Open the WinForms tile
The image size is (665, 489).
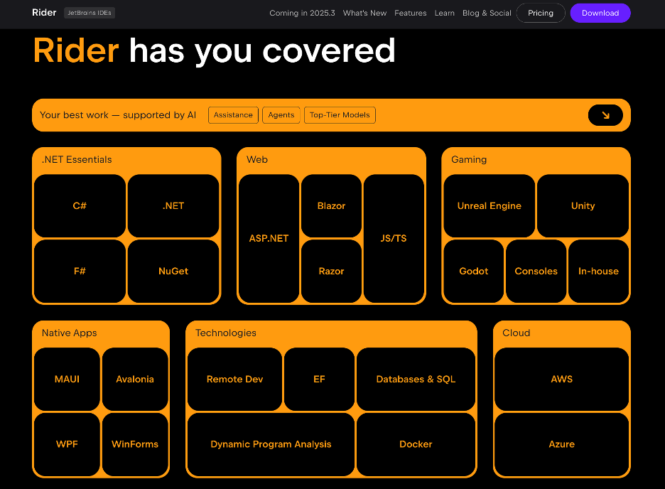[135, 444]
